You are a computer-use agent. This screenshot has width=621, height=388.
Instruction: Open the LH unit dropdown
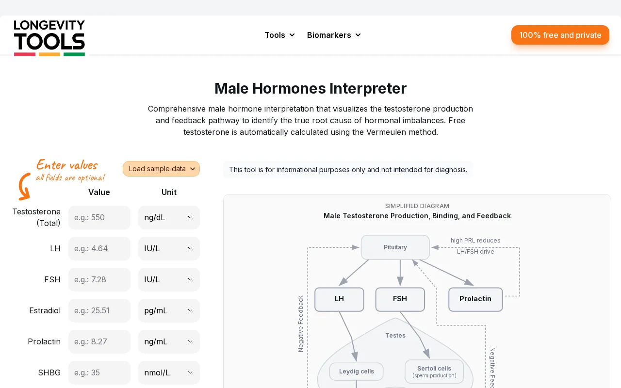point(169,248)
